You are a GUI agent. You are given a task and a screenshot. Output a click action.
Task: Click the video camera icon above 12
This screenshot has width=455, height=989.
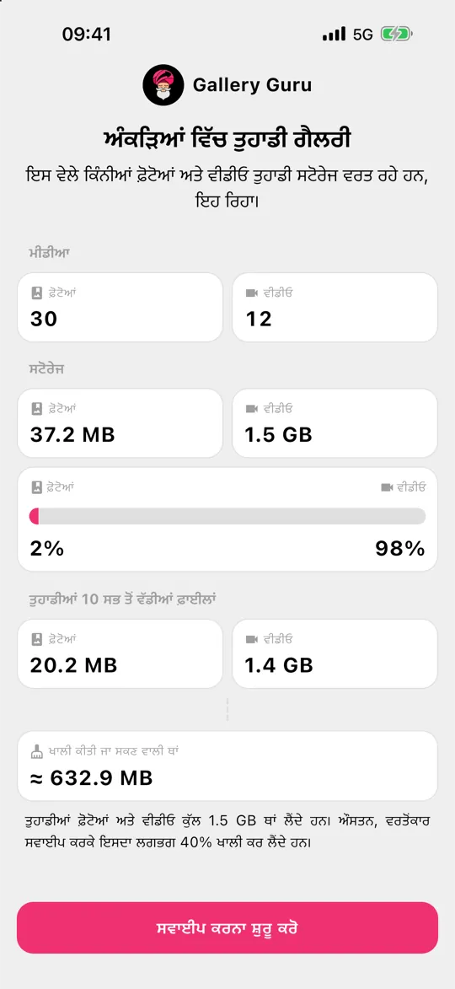tap(252, 293)
